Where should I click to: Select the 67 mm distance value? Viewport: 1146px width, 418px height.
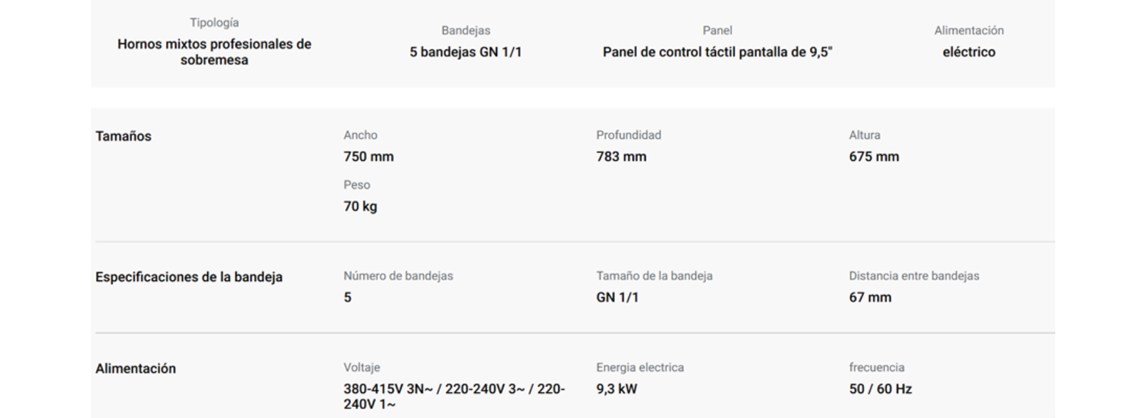point(870,298)
